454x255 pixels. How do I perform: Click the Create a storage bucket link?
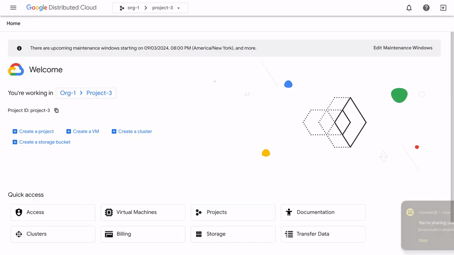(44, 142)
